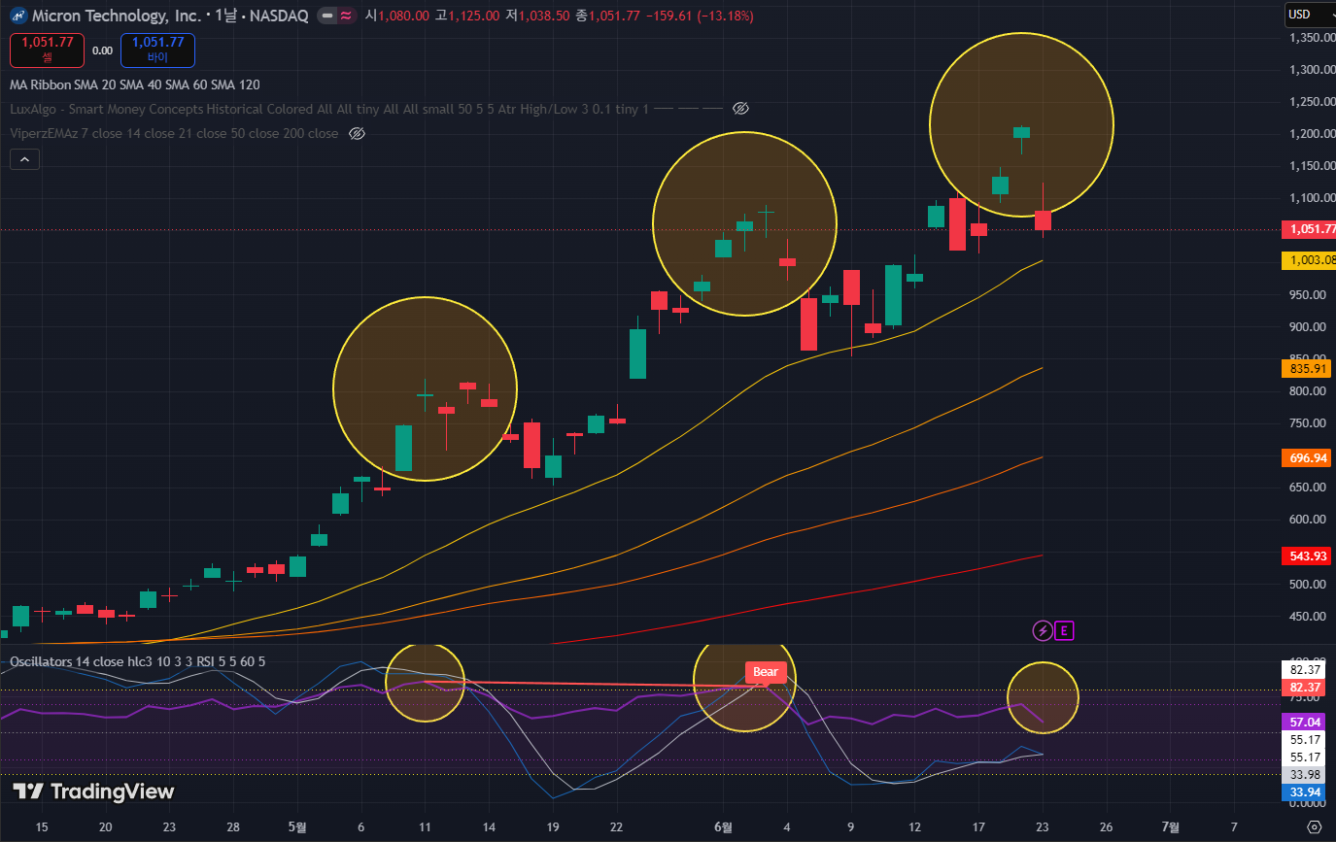Select the large yellow circle drawing at top-right

(x=1021, y=124)
